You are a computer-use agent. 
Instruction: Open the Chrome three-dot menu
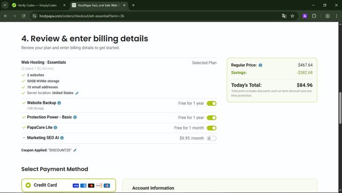[x=337, y=16]
